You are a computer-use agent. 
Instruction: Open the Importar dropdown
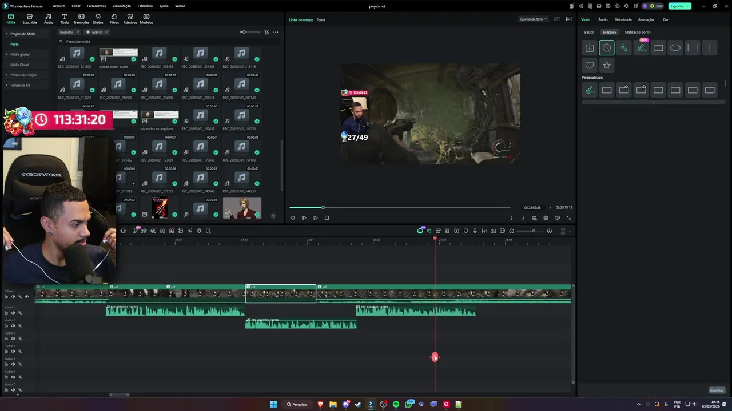coord(69,32)
